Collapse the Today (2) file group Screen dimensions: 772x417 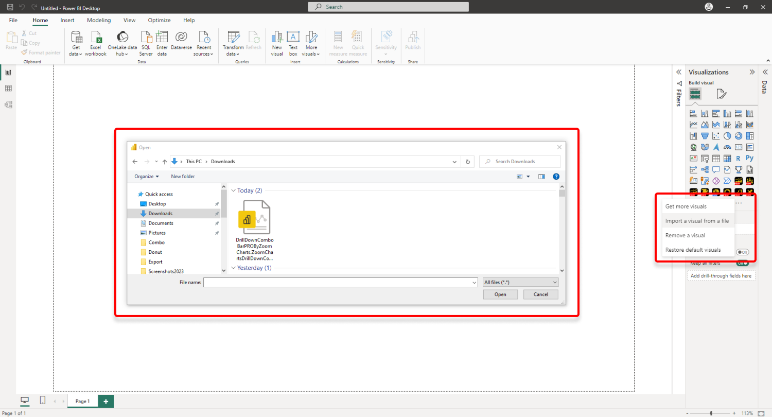pyautogui.click(x=234, y=190)
